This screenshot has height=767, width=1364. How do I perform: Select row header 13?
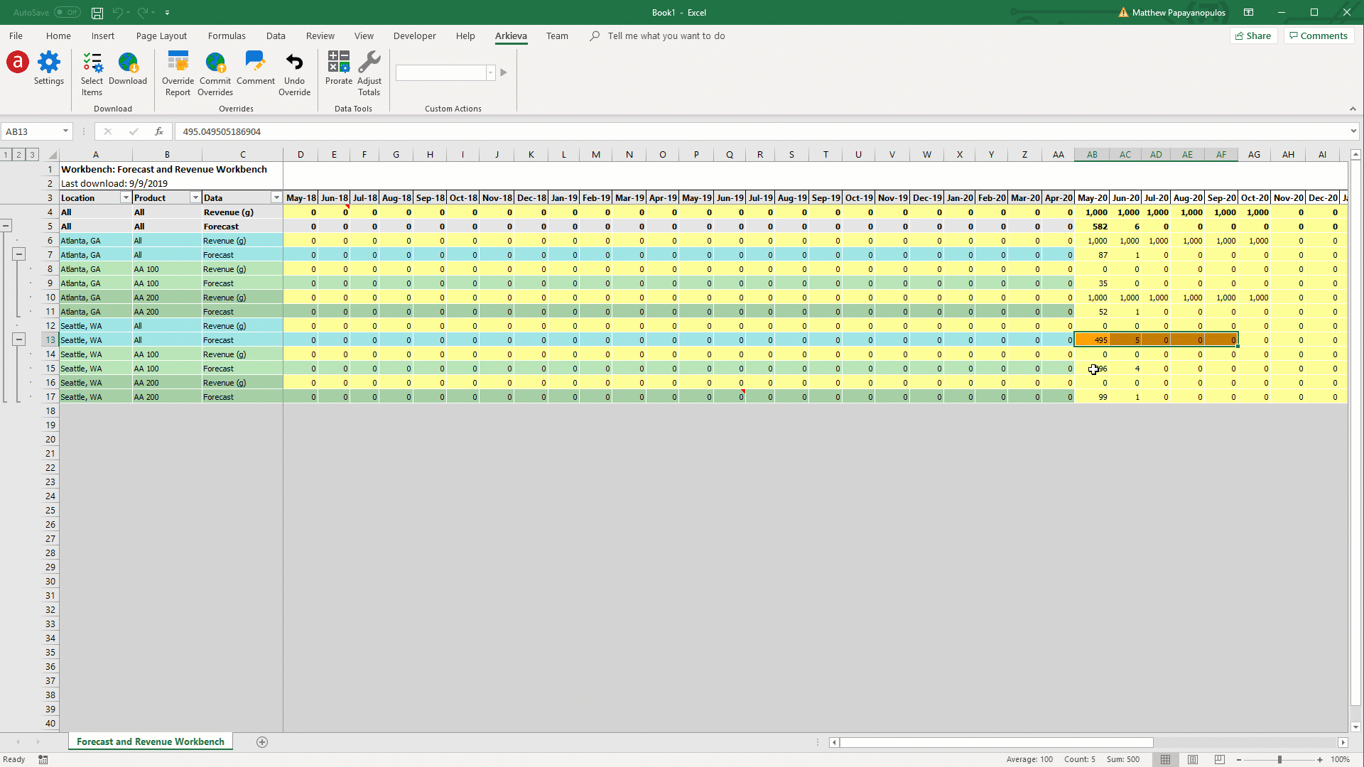pyautogui.click(x=50, y=339)
